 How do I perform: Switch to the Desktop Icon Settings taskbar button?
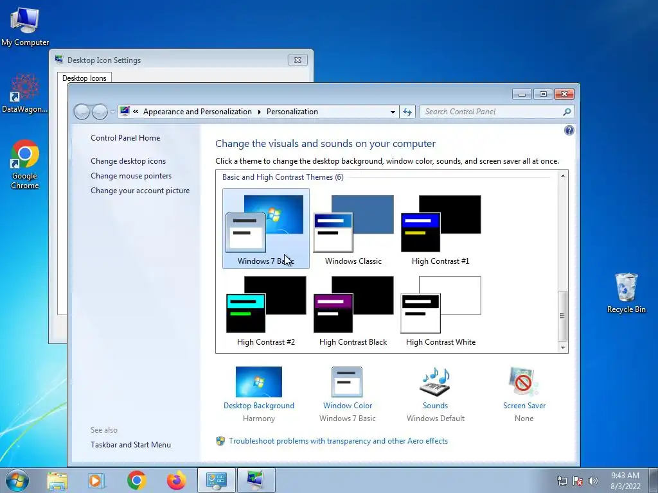point(256,480)
